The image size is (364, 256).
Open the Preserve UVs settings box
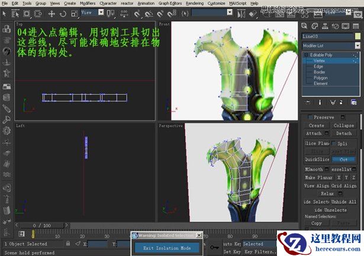pyautogui.click(x=343, y=117)
